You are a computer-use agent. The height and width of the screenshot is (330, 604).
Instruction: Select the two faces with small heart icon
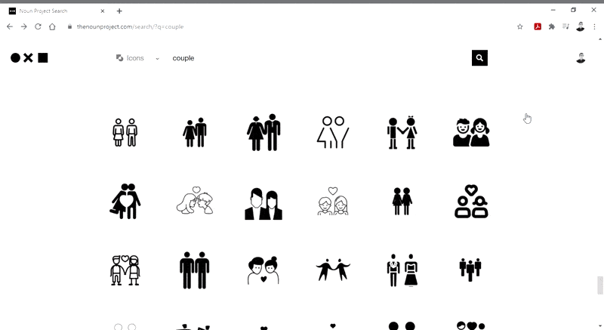tap(263, 270)
